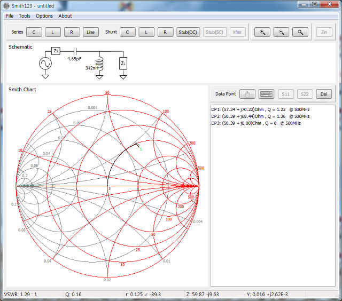Click the zoom-to-fit magnifier button
Screen dimensions: 342x301
300,32
